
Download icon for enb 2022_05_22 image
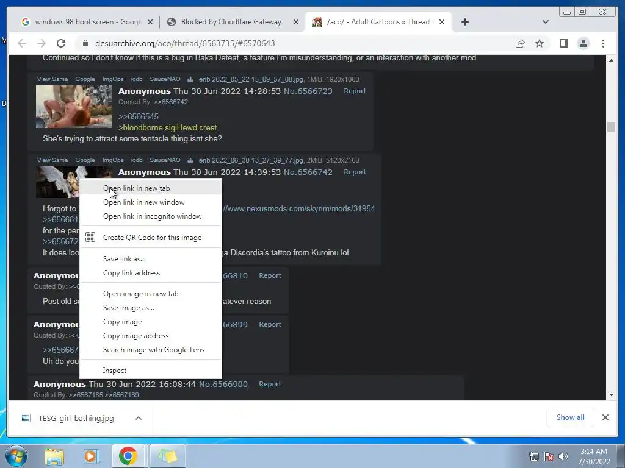click(190, 79)
